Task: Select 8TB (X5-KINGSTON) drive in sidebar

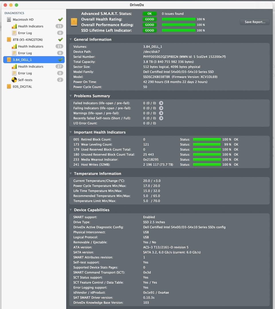Action: (x=34, y=40)
